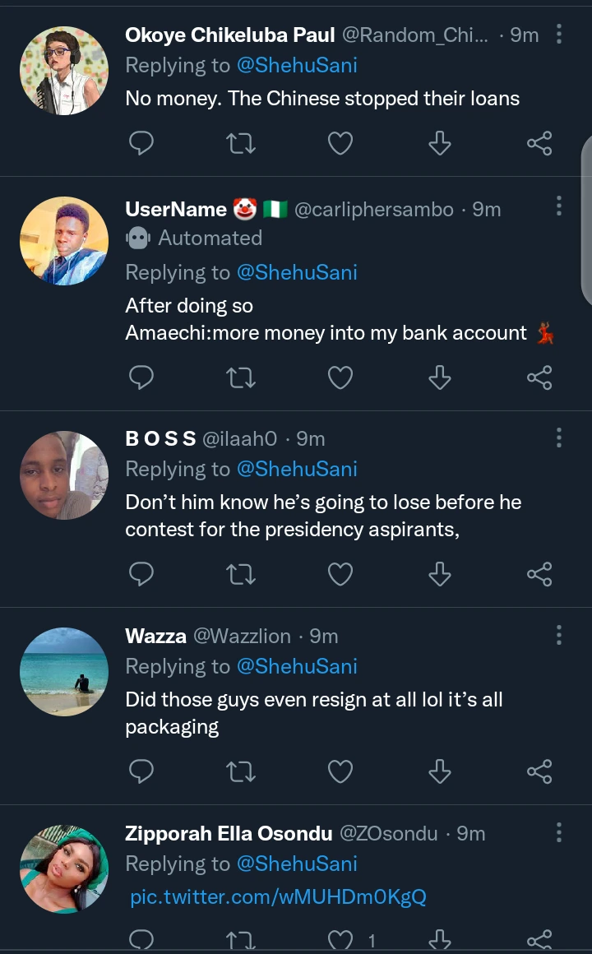The image size is (592, 954).
Task: Downvote the B O S S tweet
Action: [440, 574]
